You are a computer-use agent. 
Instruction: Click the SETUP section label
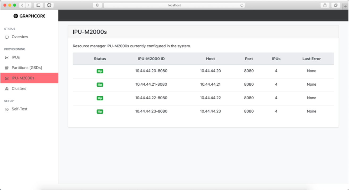[x=9, y=101]
